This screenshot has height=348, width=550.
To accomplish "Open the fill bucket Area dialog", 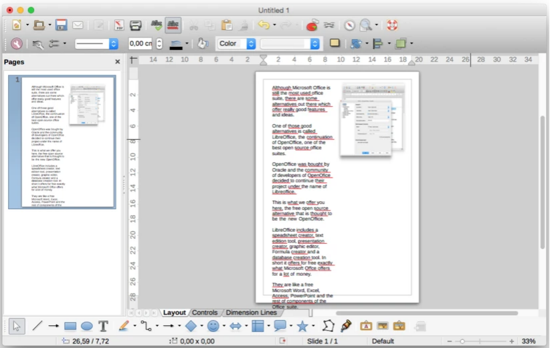I will pos(202,43).
